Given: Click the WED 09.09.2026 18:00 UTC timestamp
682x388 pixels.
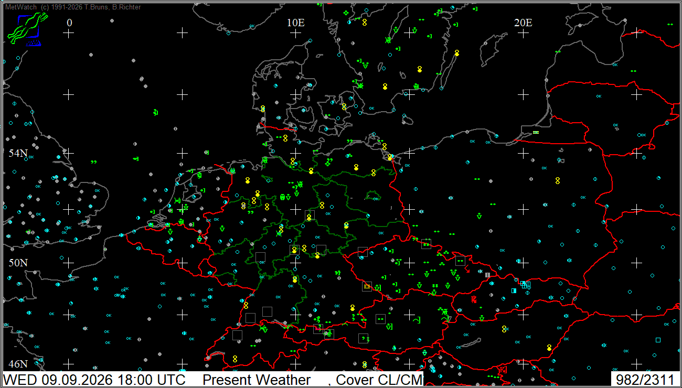Looking at the screenshot, I should (95, 380).
